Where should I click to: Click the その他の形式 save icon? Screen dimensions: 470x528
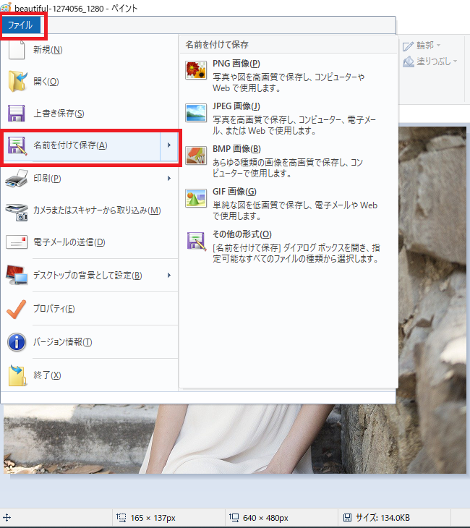coord(196,241)
